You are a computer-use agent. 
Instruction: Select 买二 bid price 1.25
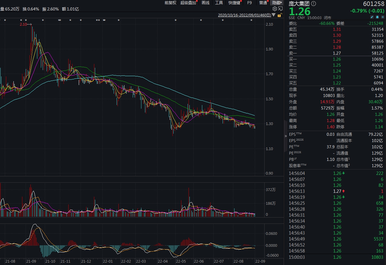(337, 65)
